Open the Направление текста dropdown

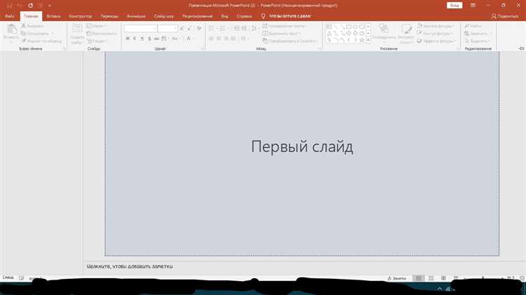[285, 26]
